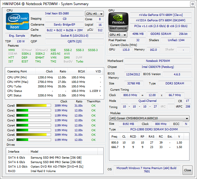Select the QPI Status row
Viewport: 197px width, 179px height.
click(x=54, y=96)
